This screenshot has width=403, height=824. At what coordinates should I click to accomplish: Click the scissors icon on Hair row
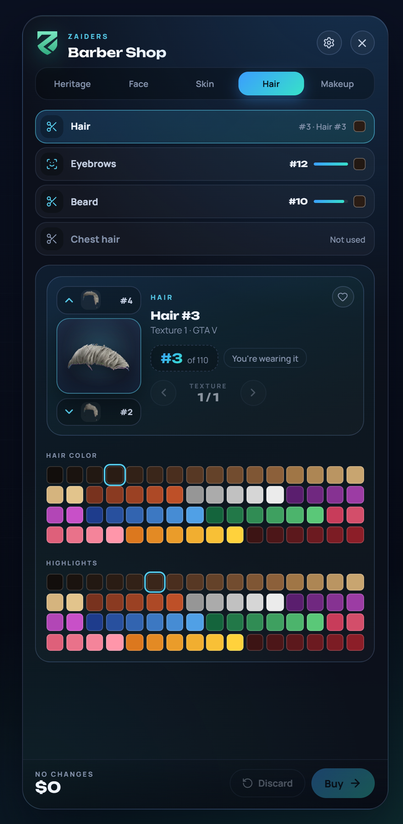click(52, 126)
